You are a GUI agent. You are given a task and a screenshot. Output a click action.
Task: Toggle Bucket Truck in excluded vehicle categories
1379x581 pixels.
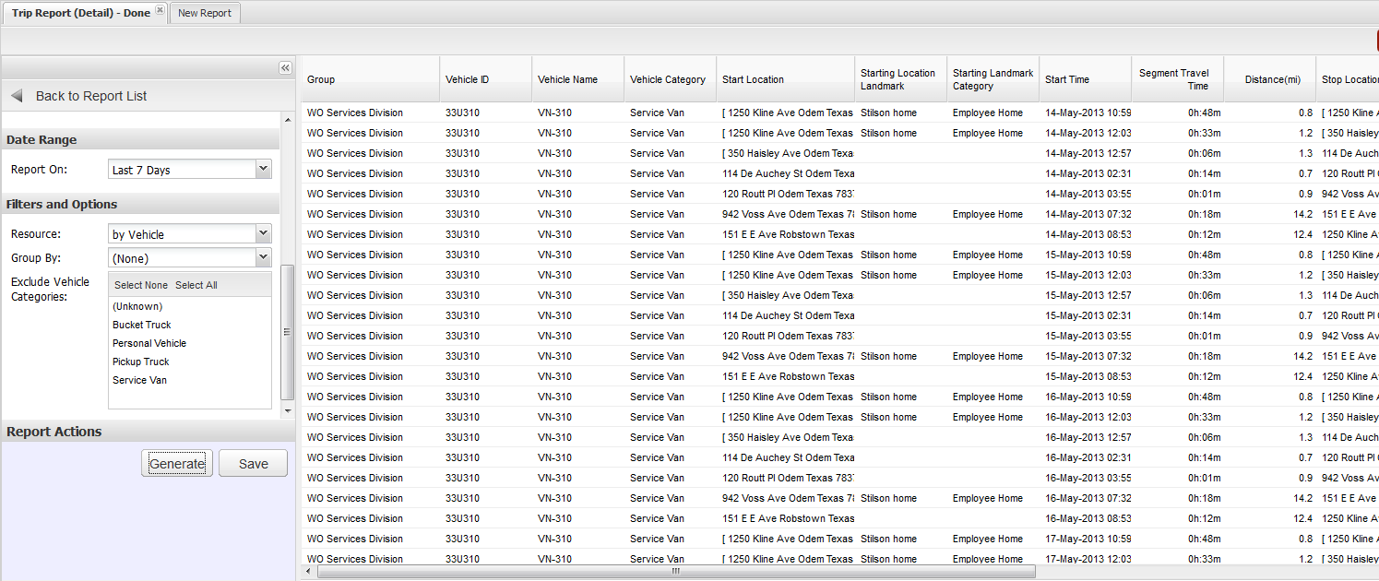(141, 325)
